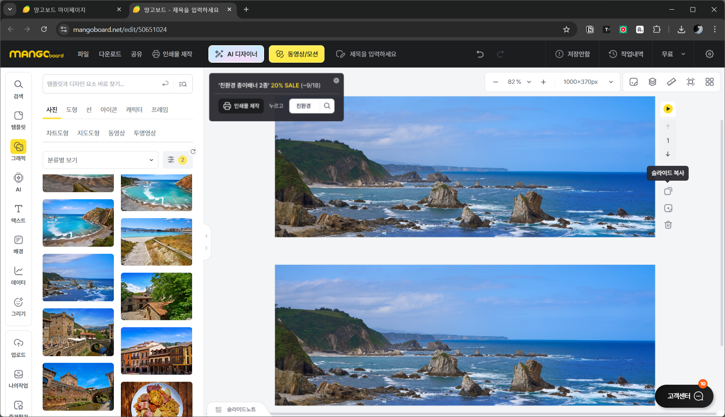The image size is (725, 417).
Task: Expand the 분류별 보기 dropdown
Action: pos(100,160)
